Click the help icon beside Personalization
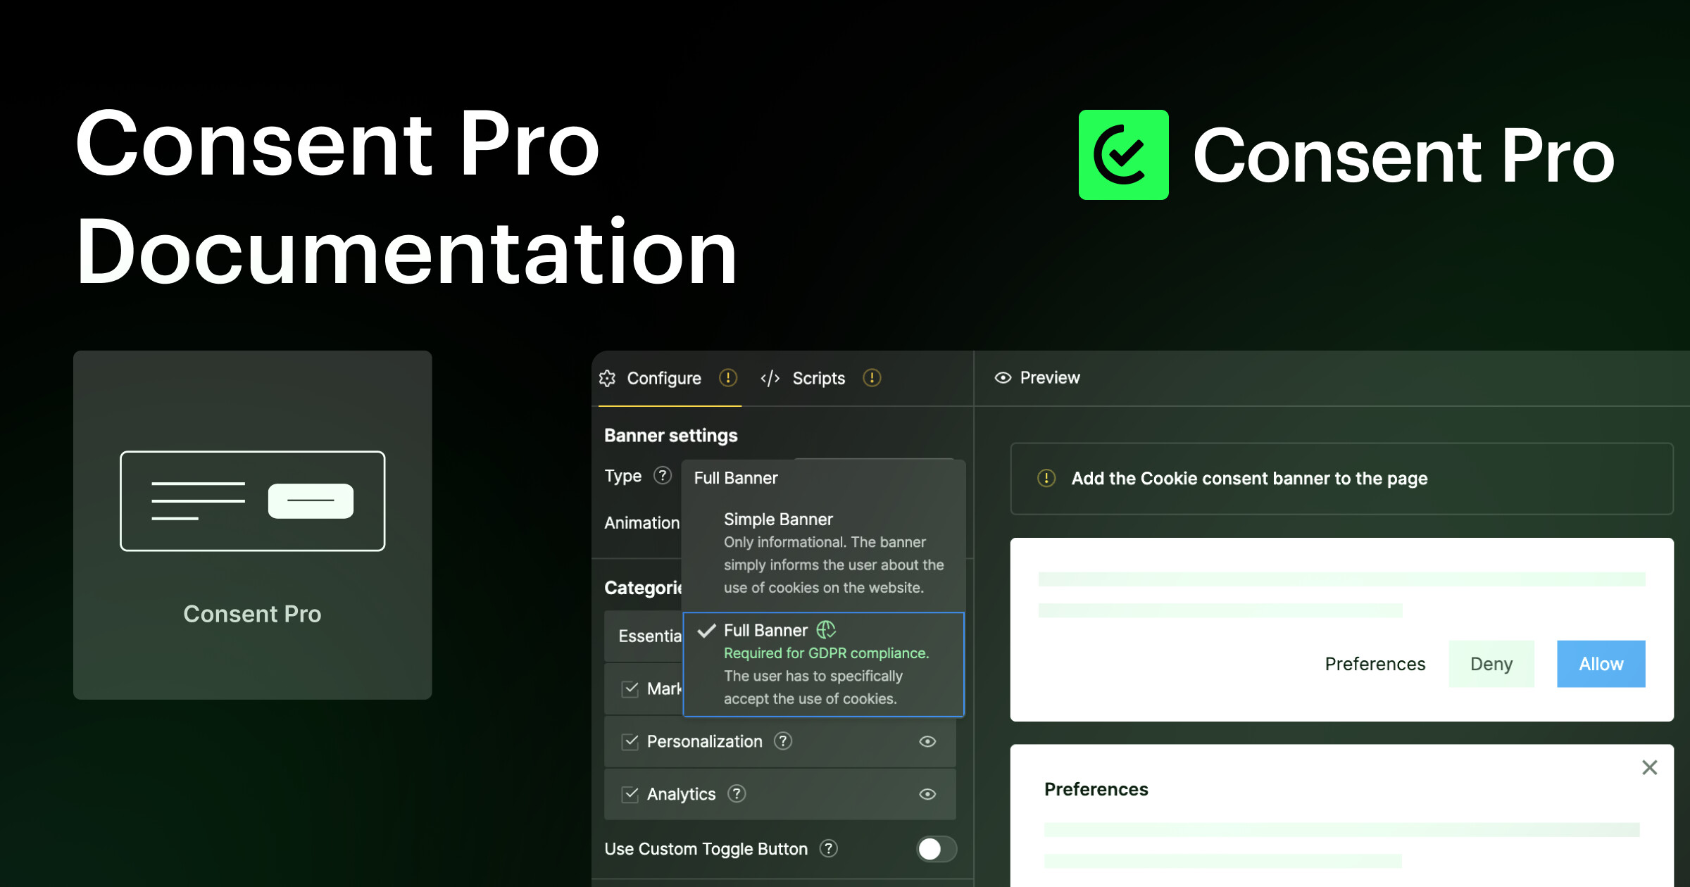The width and height of the screenshot is (1690, 887). pos(783,741)
